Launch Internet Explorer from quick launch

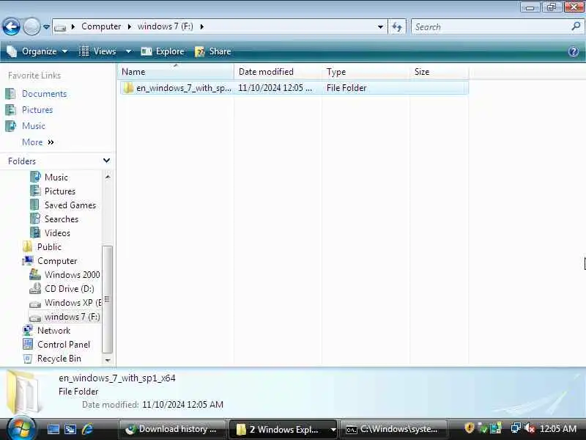coord(87,430)
